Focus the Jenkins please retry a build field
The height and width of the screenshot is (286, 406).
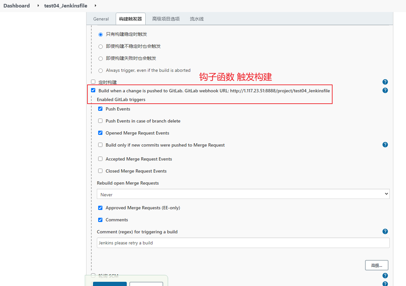243,243
